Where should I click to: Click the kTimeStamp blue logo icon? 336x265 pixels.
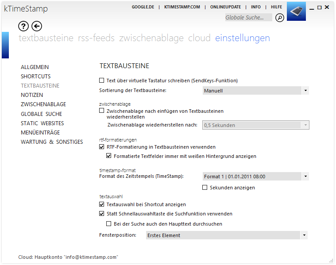(x=296, y=12)
